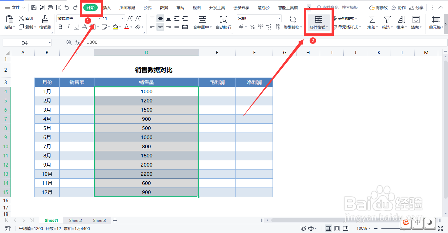Screen dimensions: 448x233
Task: Decrease font size with A- icon
Action: (138, 19)
